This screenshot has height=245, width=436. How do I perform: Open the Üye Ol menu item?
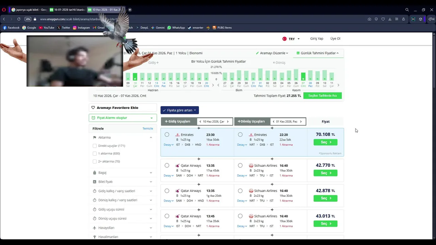pyautogui.click(x=335, y=38)
